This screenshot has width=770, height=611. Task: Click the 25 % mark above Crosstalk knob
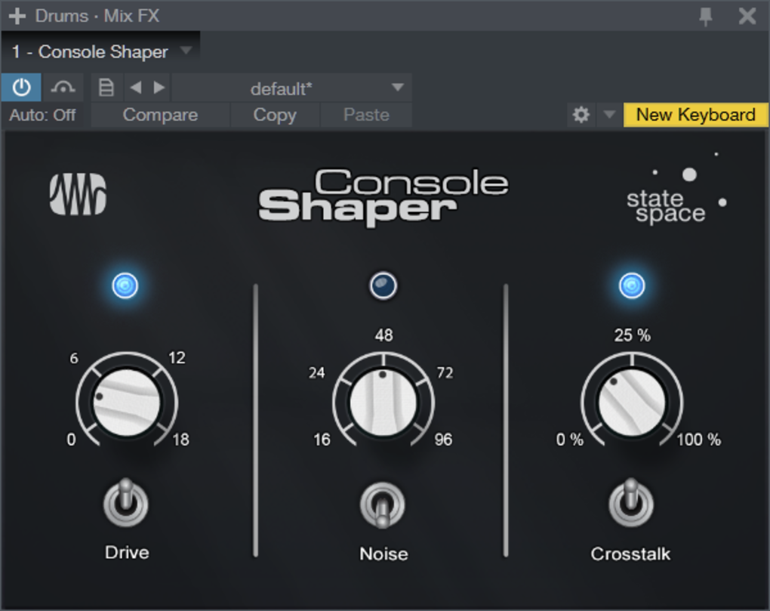pyautogui.click(x=632, y=335)
